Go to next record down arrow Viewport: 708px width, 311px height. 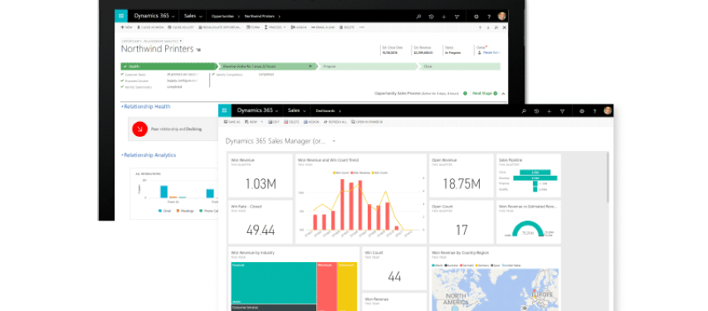click(x=488, y=27)
